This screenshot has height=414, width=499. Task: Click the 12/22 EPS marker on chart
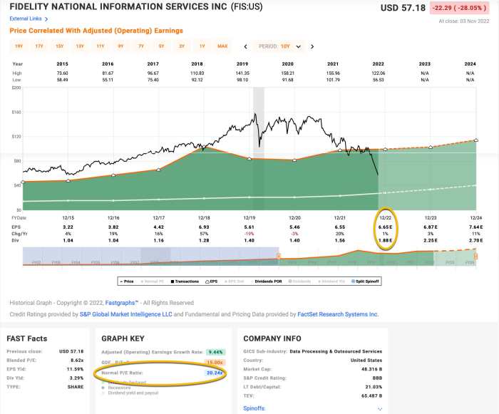pyautogui.click(x=385, y=149)
